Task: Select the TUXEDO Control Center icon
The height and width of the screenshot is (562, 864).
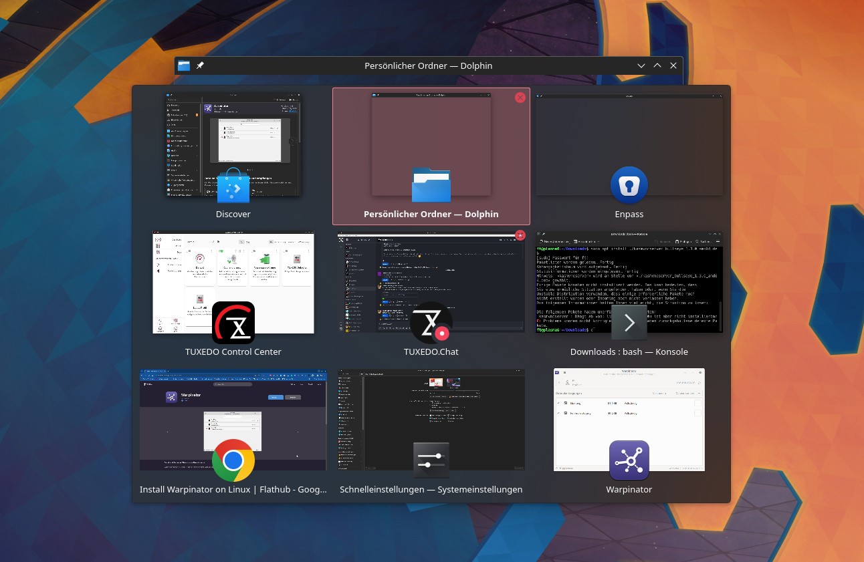Action: click(233, 323)
